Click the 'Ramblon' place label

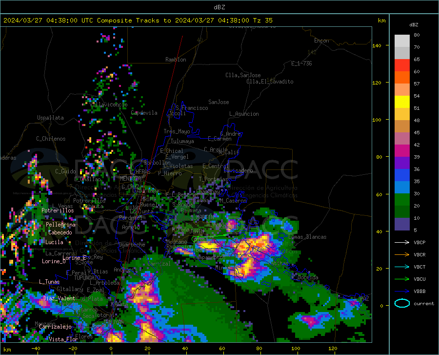click(176, 60)
